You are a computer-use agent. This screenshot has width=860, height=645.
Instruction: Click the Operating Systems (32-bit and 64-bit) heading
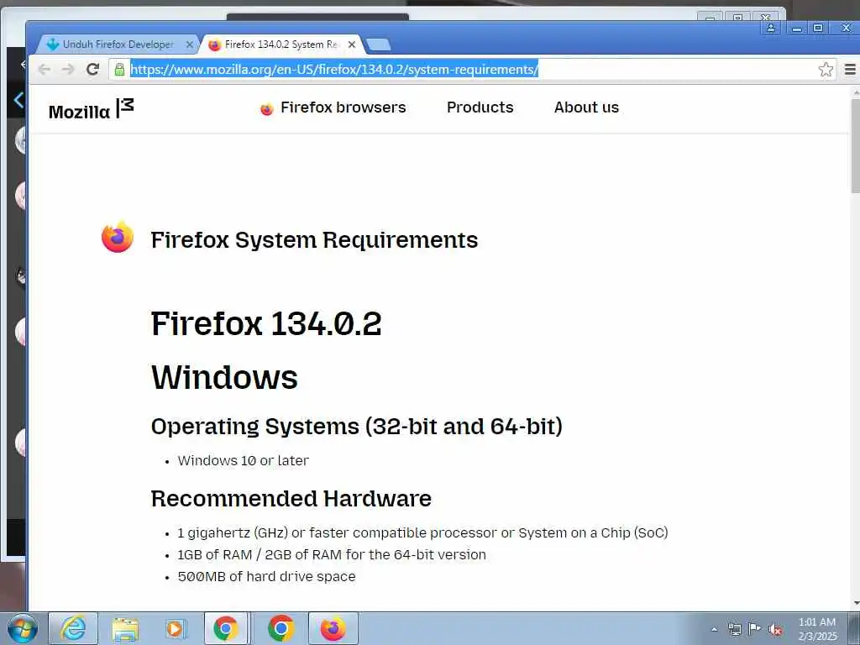(356, 427)
